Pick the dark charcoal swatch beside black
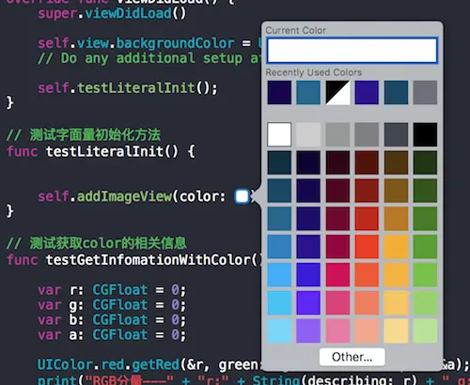 [396, 134]
